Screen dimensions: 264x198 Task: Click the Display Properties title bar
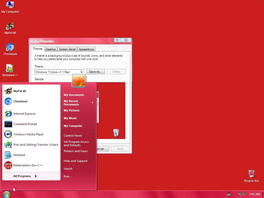point(72,41)
